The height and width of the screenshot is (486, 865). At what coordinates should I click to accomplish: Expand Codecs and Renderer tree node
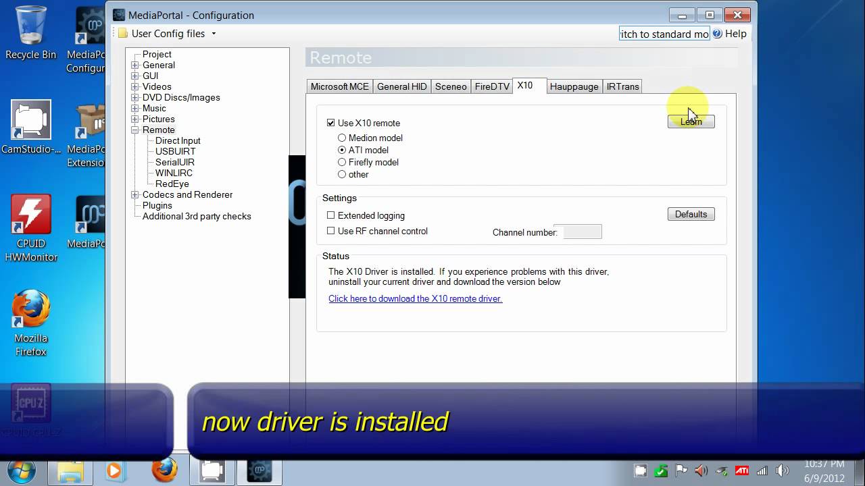coord(134,194)
